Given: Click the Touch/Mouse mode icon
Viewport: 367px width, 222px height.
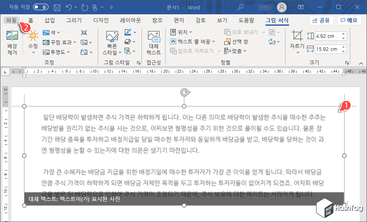Looking at the screenshot, I should click(x=95, y=7).
